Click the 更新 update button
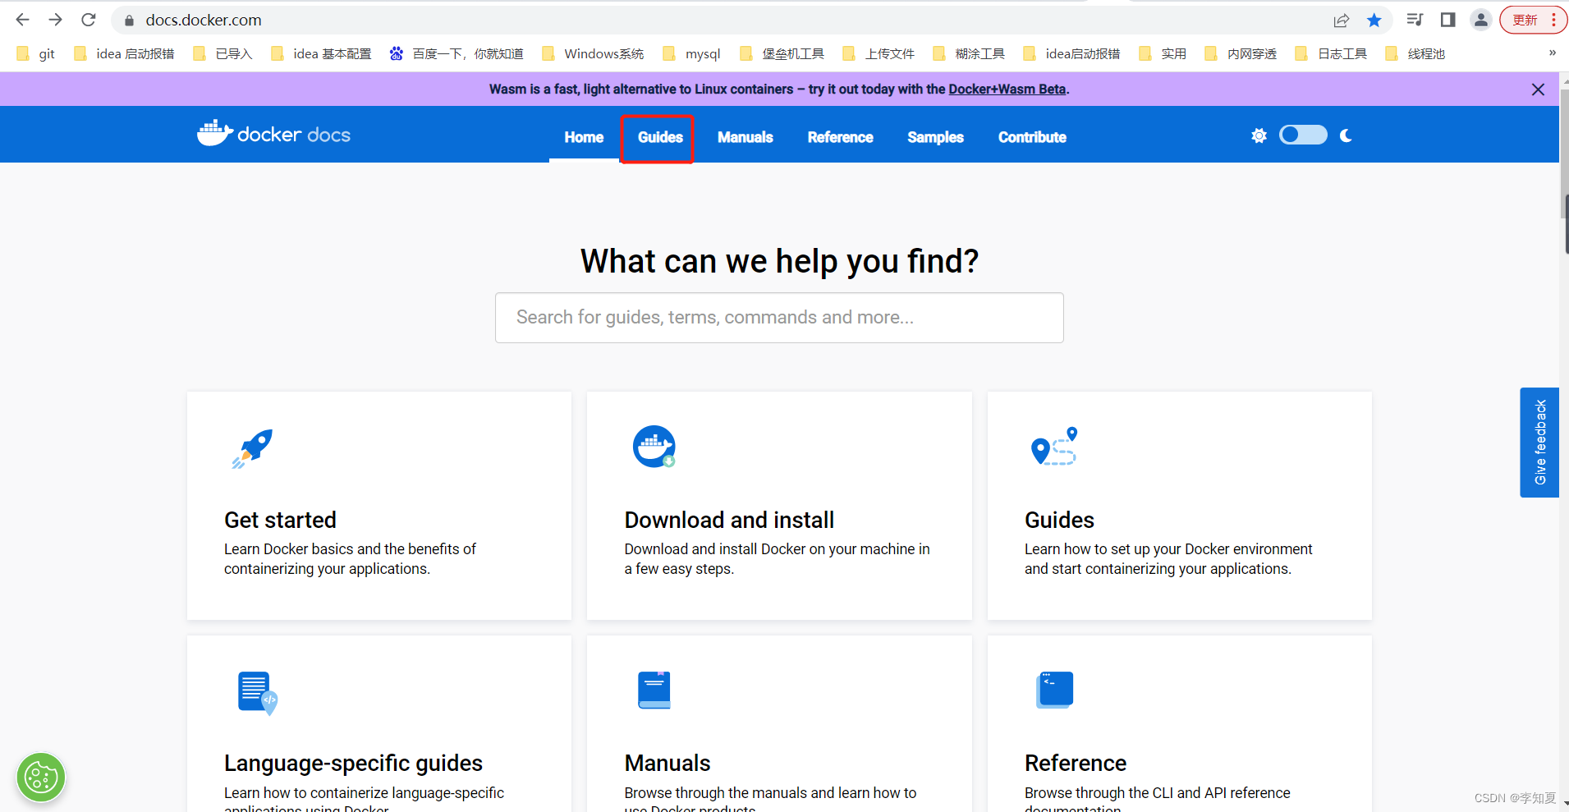1569x812 pixels. click(x=1525, y=20)
